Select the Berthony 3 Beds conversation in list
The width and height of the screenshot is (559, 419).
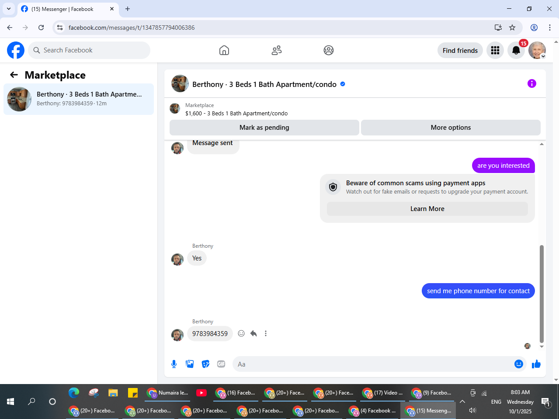[79, 99]
